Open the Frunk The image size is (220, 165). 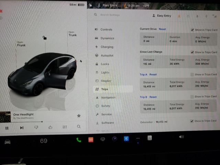tap(21, 44)
